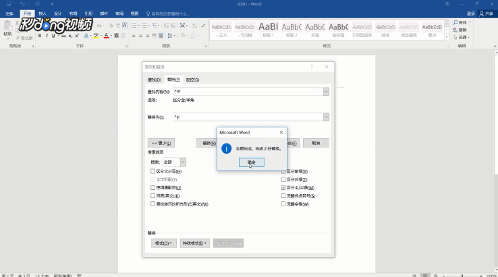Viewport: 498px width, 277px height.
Task: Expand Find what history dropdown
Action: click(326, 92)
